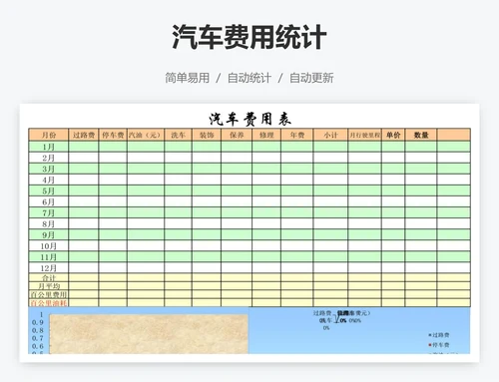Select the 11月 row label
This screenshot has width=499, height=382.
pos(49,257)
